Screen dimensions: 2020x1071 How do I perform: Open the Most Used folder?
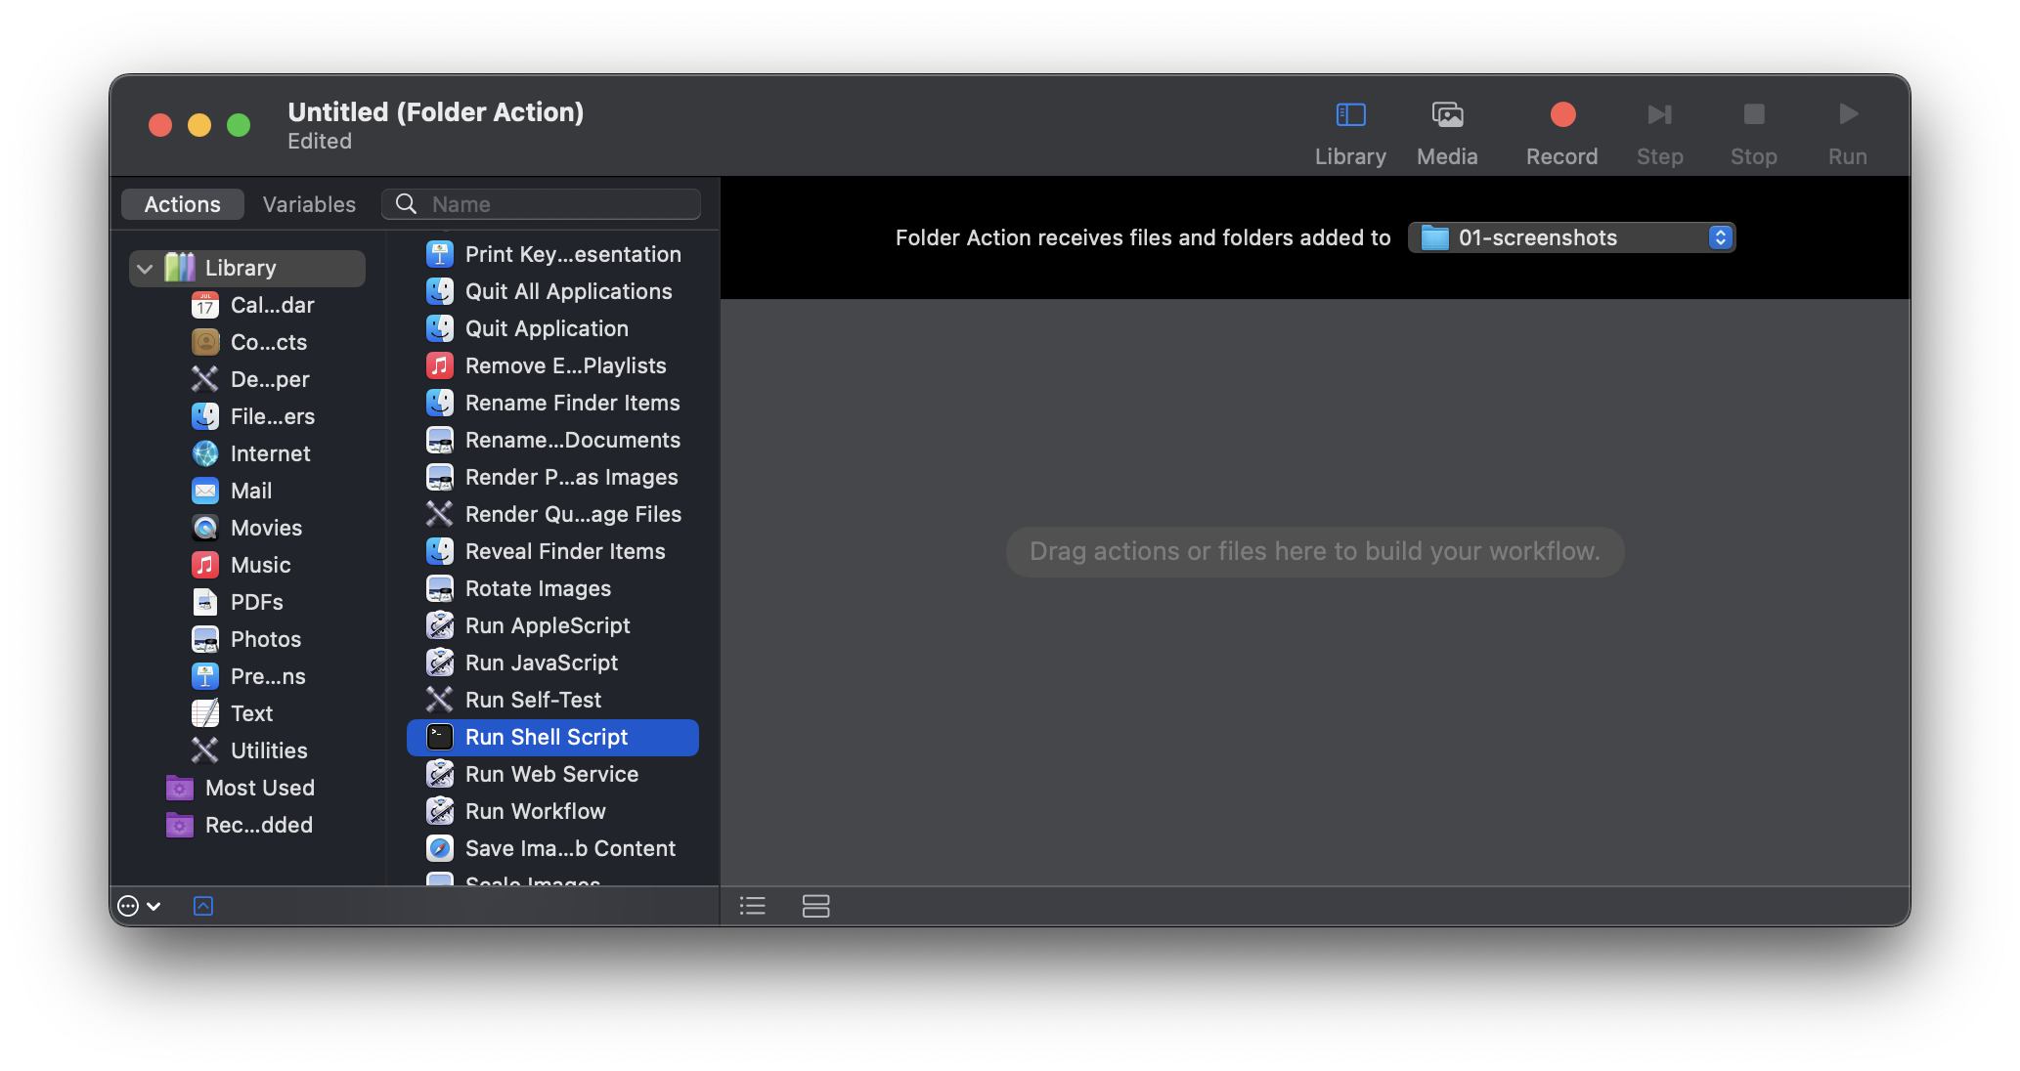259,788
